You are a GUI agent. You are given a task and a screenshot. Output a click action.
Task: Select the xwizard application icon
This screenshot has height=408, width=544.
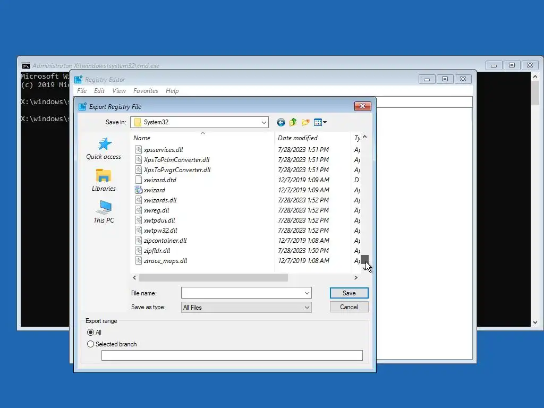139,190
